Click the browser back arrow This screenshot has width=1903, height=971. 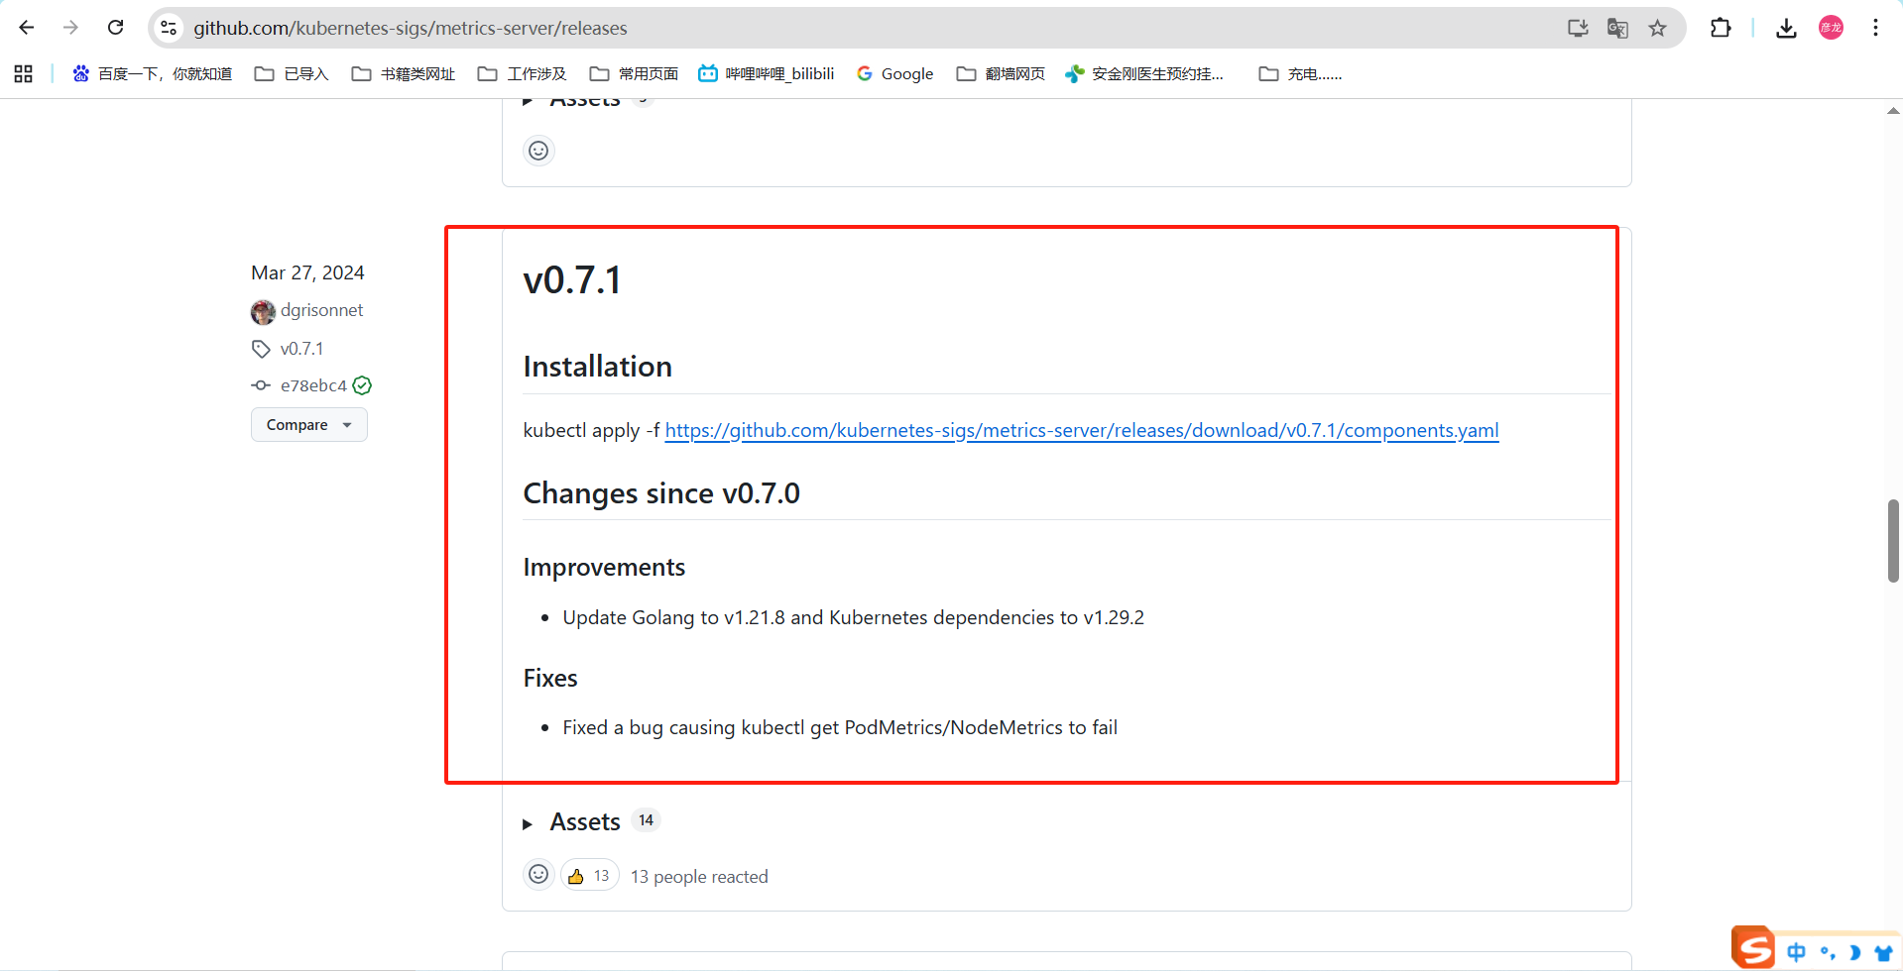(27, 28)
